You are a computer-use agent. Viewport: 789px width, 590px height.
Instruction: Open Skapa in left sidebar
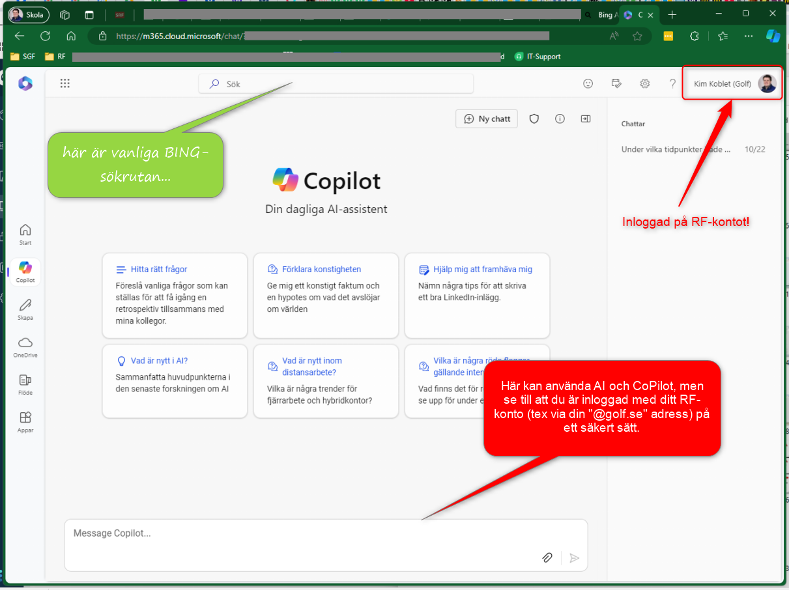(x=25, y=309)
